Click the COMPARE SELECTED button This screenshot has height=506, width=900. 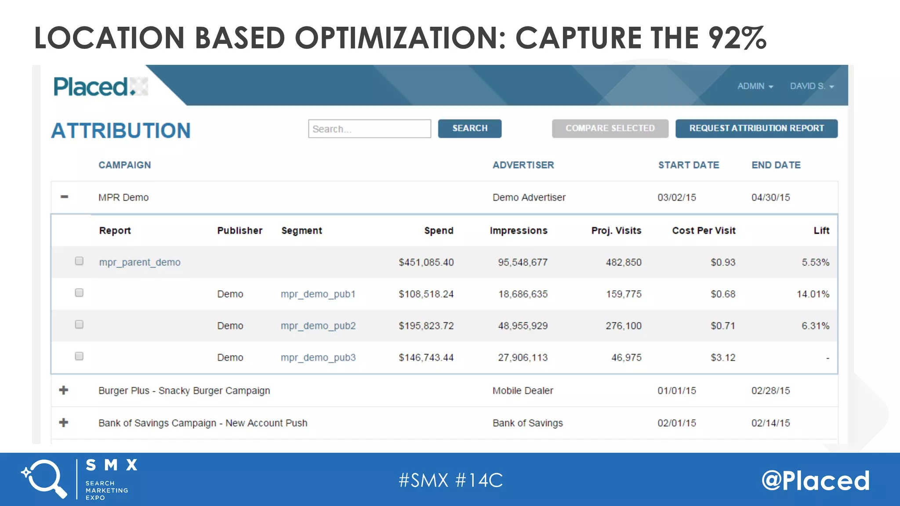(x=610, y=128)
